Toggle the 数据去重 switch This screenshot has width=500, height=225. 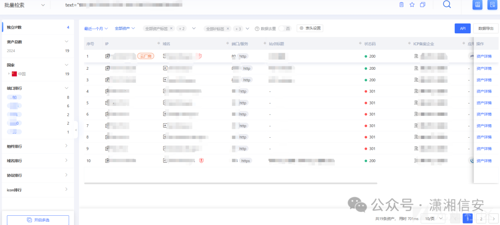click(281, 28)
